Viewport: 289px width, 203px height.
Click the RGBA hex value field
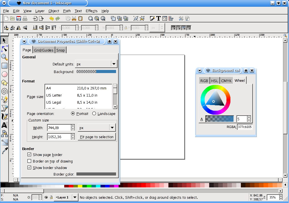[x=245, y=127]
